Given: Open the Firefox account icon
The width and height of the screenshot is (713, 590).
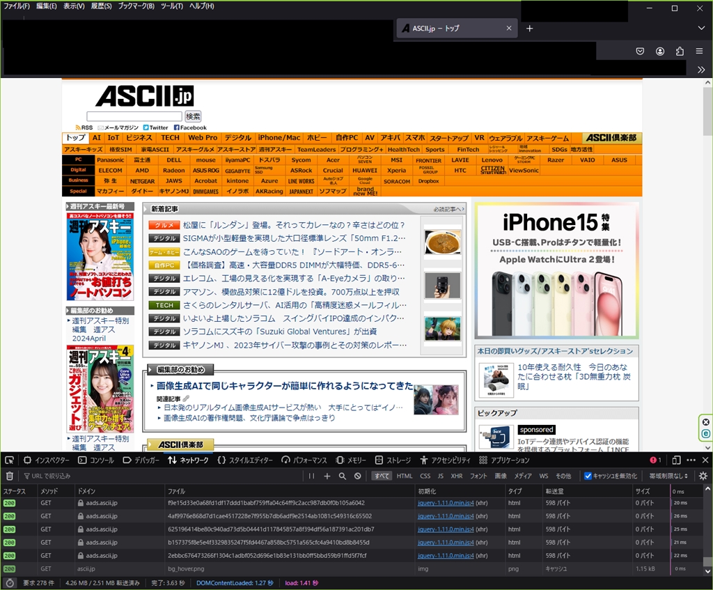Looking at the screenshot, I should [x=660, y=51].
